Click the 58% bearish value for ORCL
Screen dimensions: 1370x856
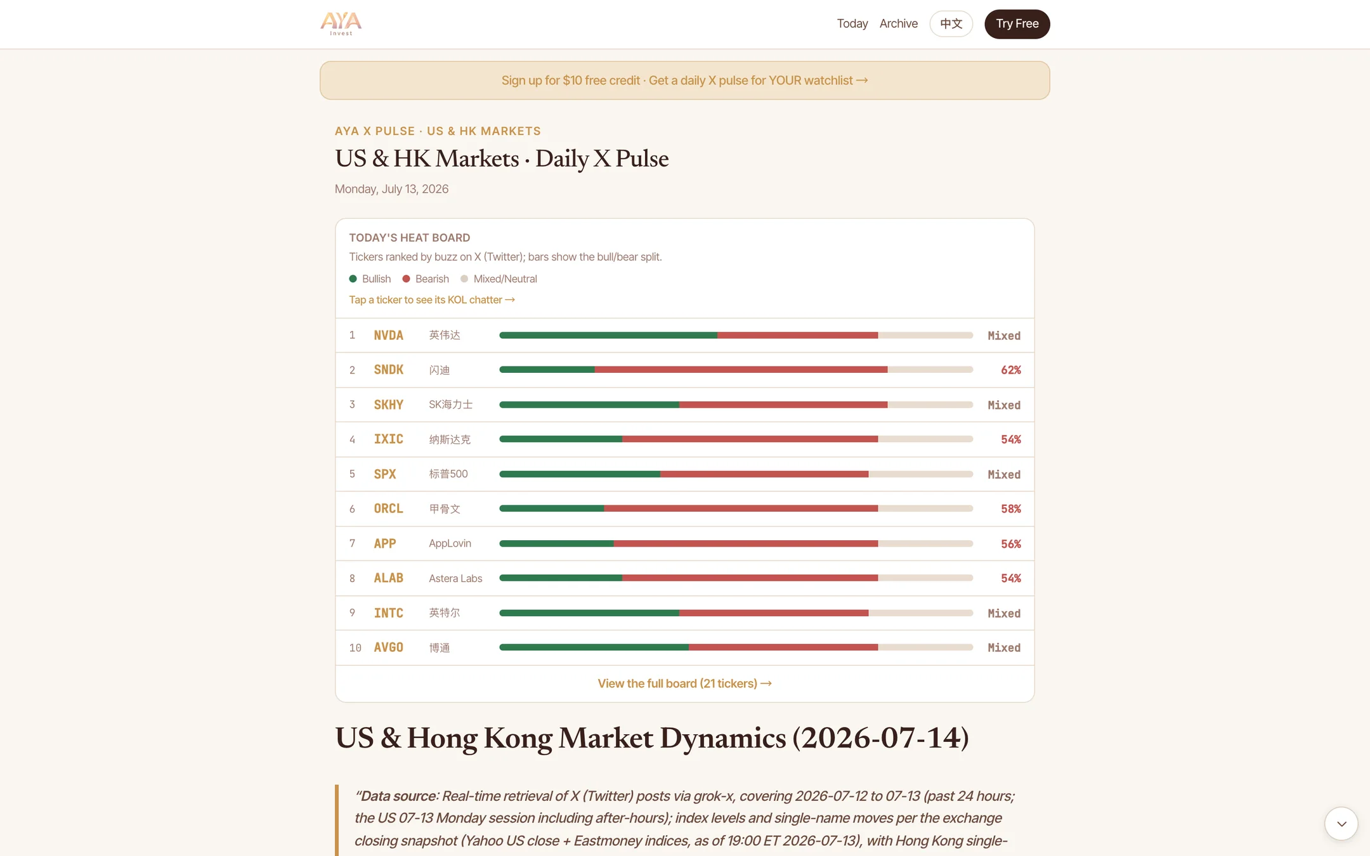1010,509
